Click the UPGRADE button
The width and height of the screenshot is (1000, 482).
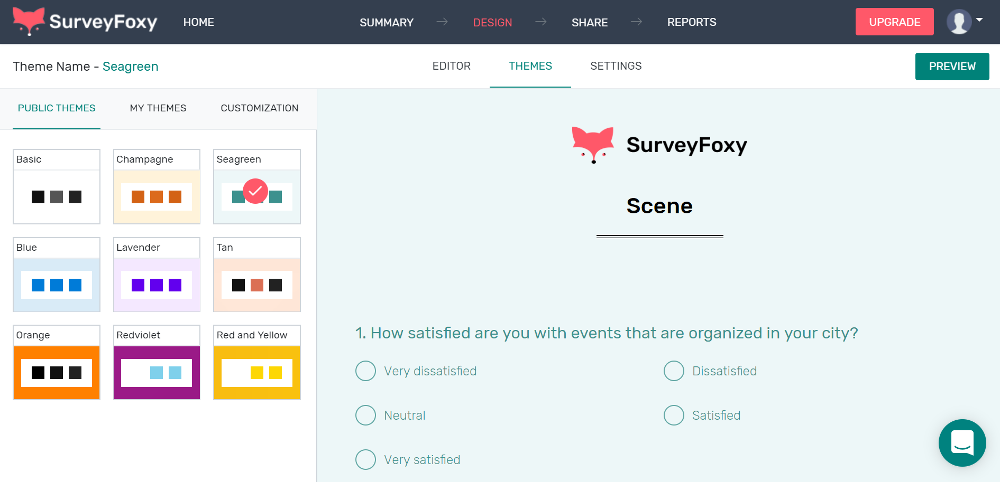[x=894, y=22]
